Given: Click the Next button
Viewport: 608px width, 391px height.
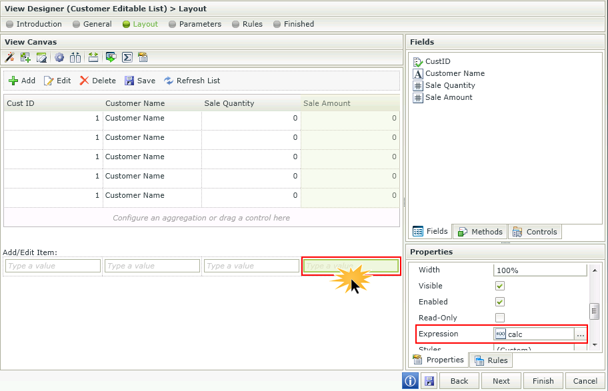Looking at the screenshot, I should [501, 381].
